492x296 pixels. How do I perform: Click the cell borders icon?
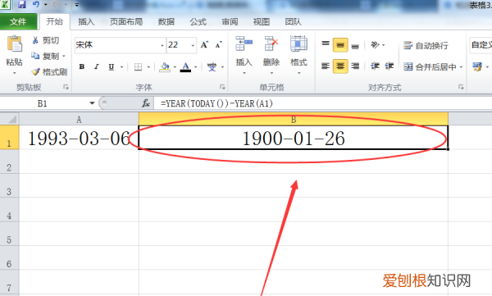138,67
